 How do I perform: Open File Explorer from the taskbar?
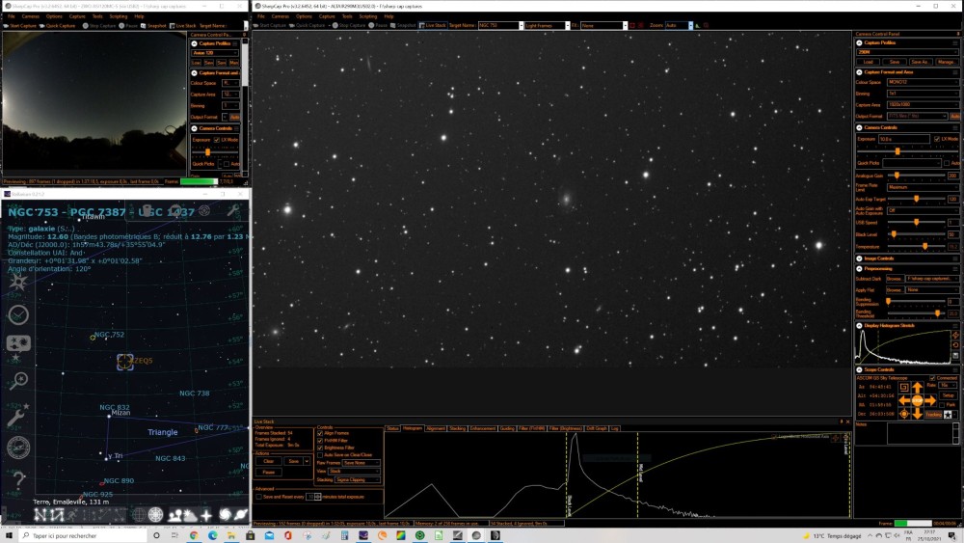(x=231, y=535)
